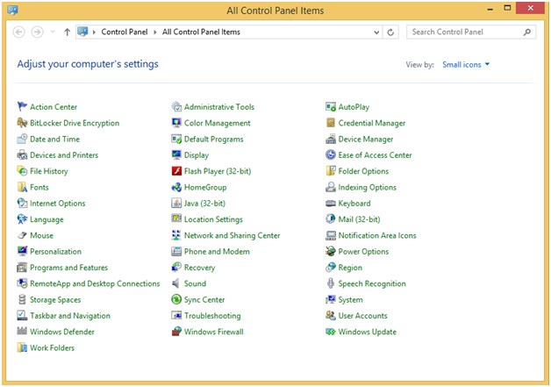Viewport: 551px width, 387px height.
Task: Click into the Search Control Panel field
Action: [463, 32]
